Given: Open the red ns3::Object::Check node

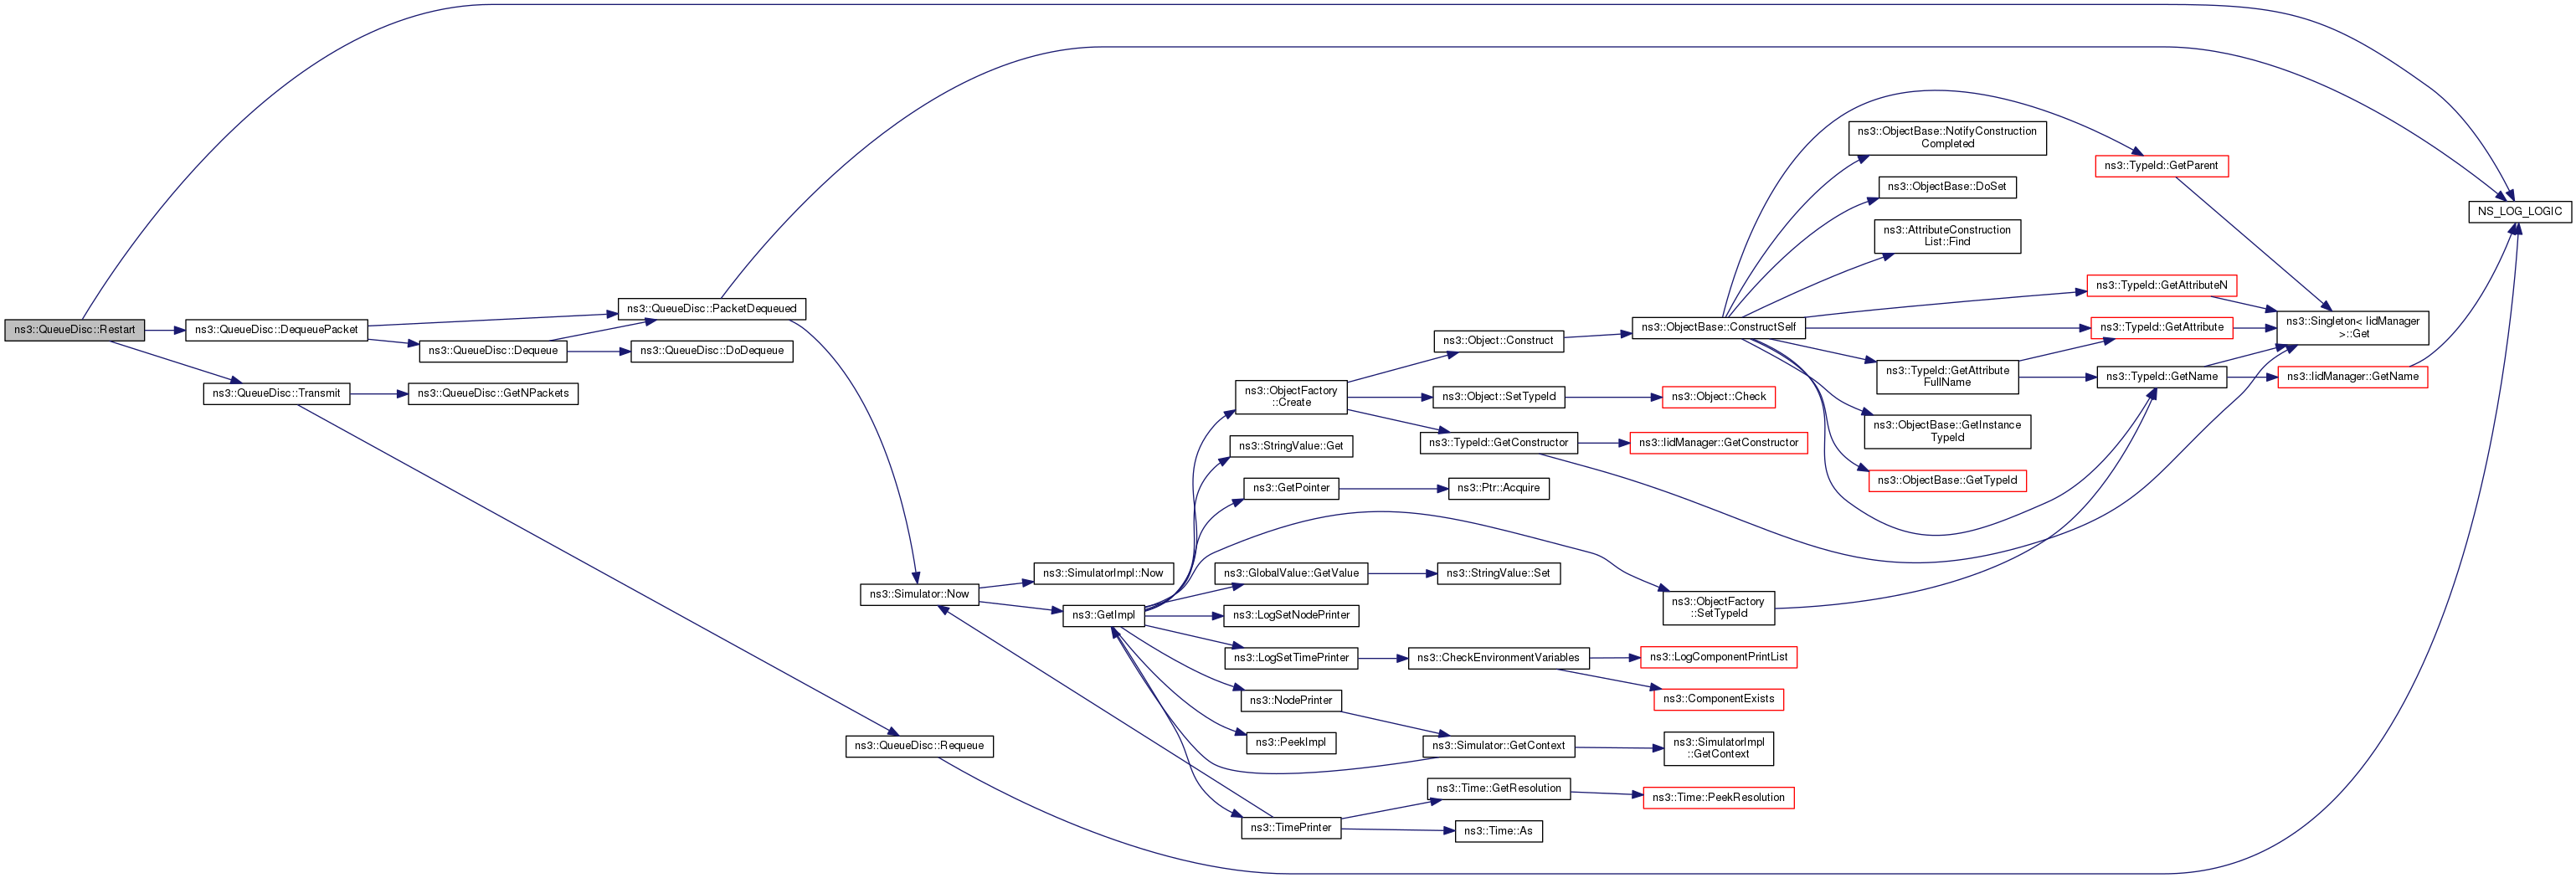Looking at the screenshot, I should [x=1718, y=397].
